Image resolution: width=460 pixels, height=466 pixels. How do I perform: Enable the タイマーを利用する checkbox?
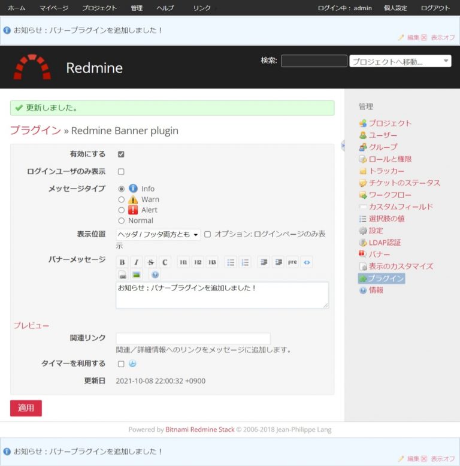(x=121, y=364)
